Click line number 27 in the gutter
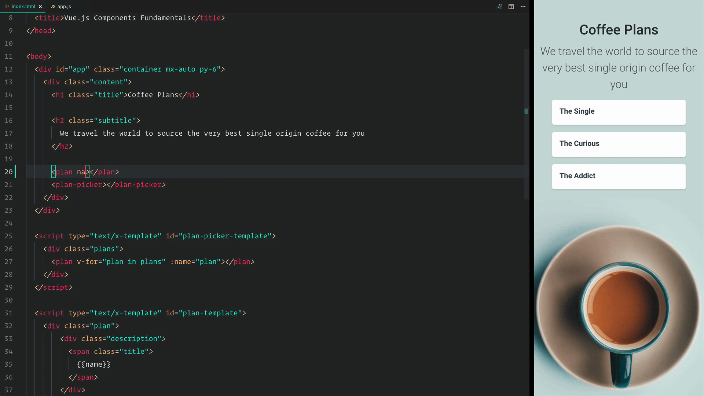 8,261
